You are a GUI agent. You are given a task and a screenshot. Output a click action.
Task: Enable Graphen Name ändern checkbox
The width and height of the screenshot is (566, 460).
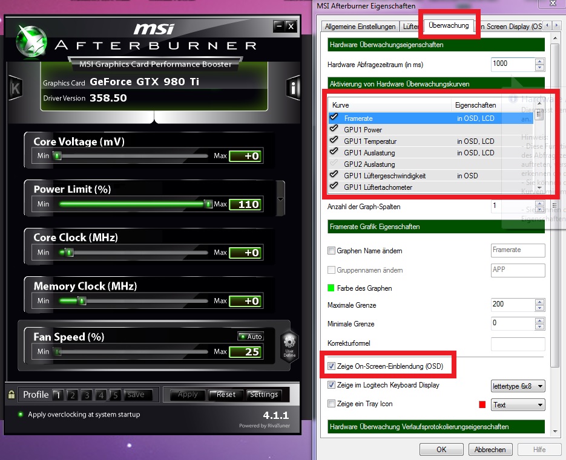pyautogui.click(x=331, y=250)
